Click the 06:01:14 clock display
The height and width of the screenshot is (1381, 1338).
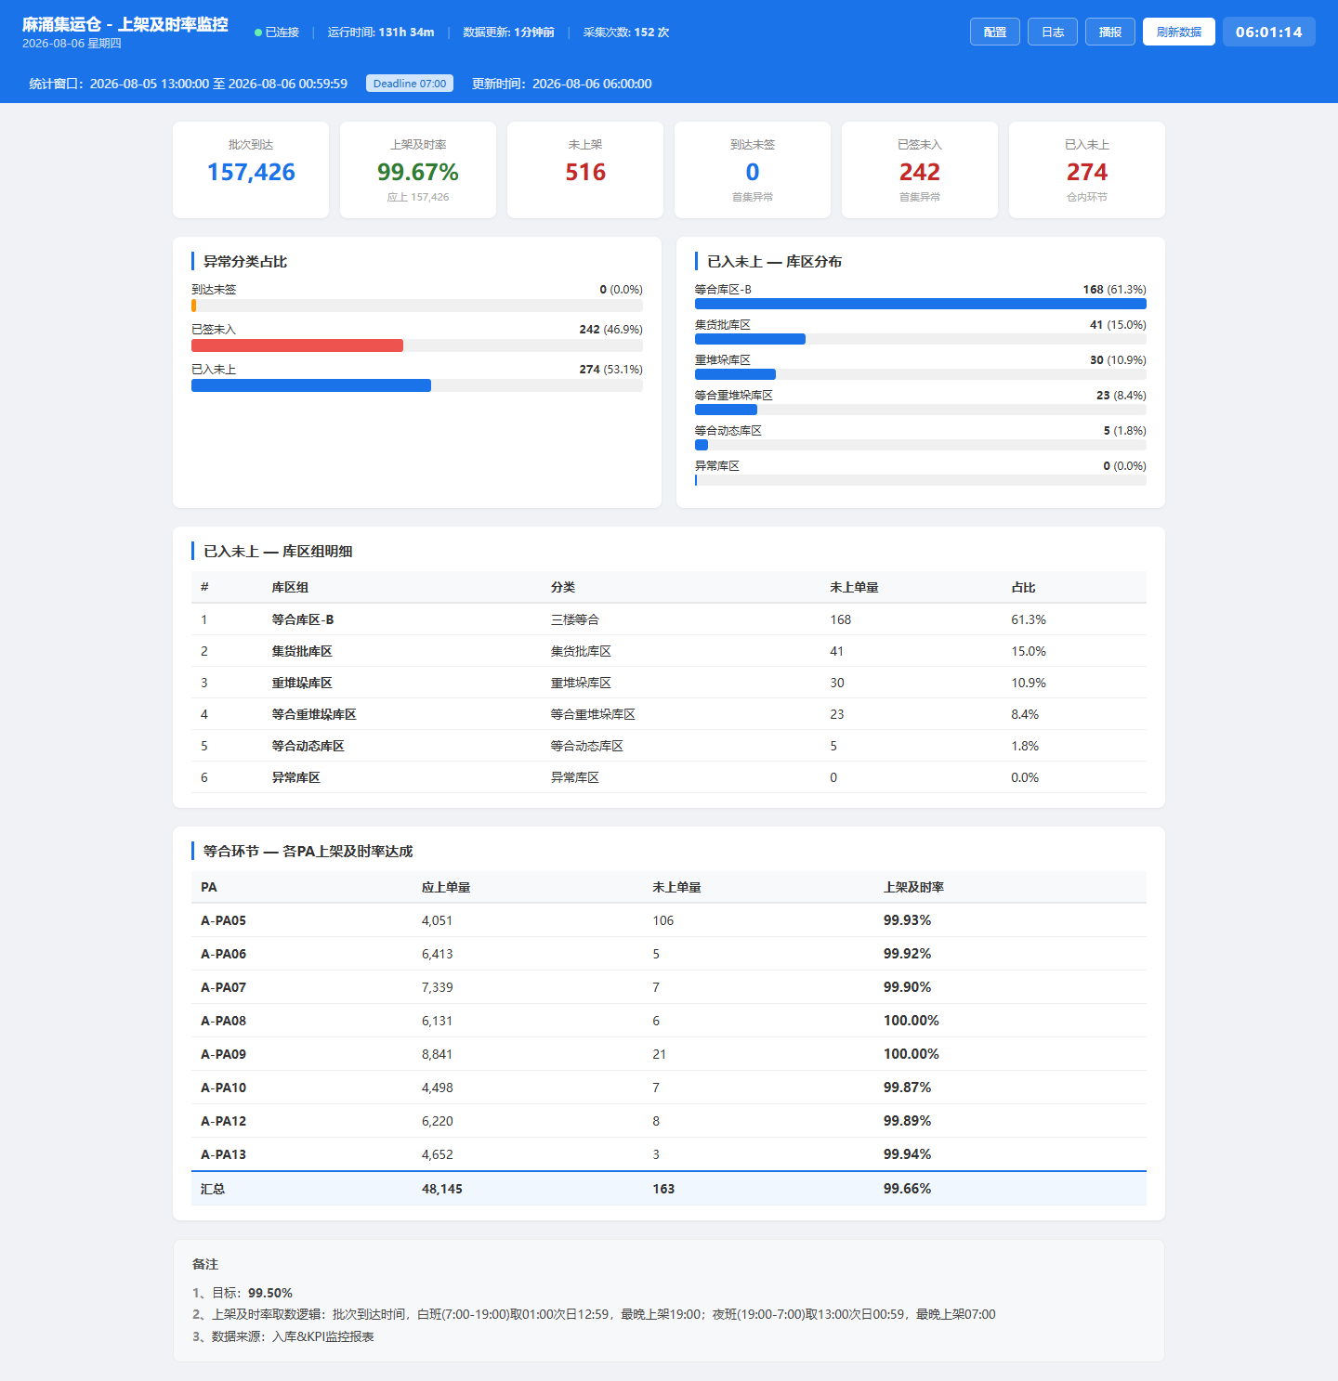click(x=1269, y=32)
